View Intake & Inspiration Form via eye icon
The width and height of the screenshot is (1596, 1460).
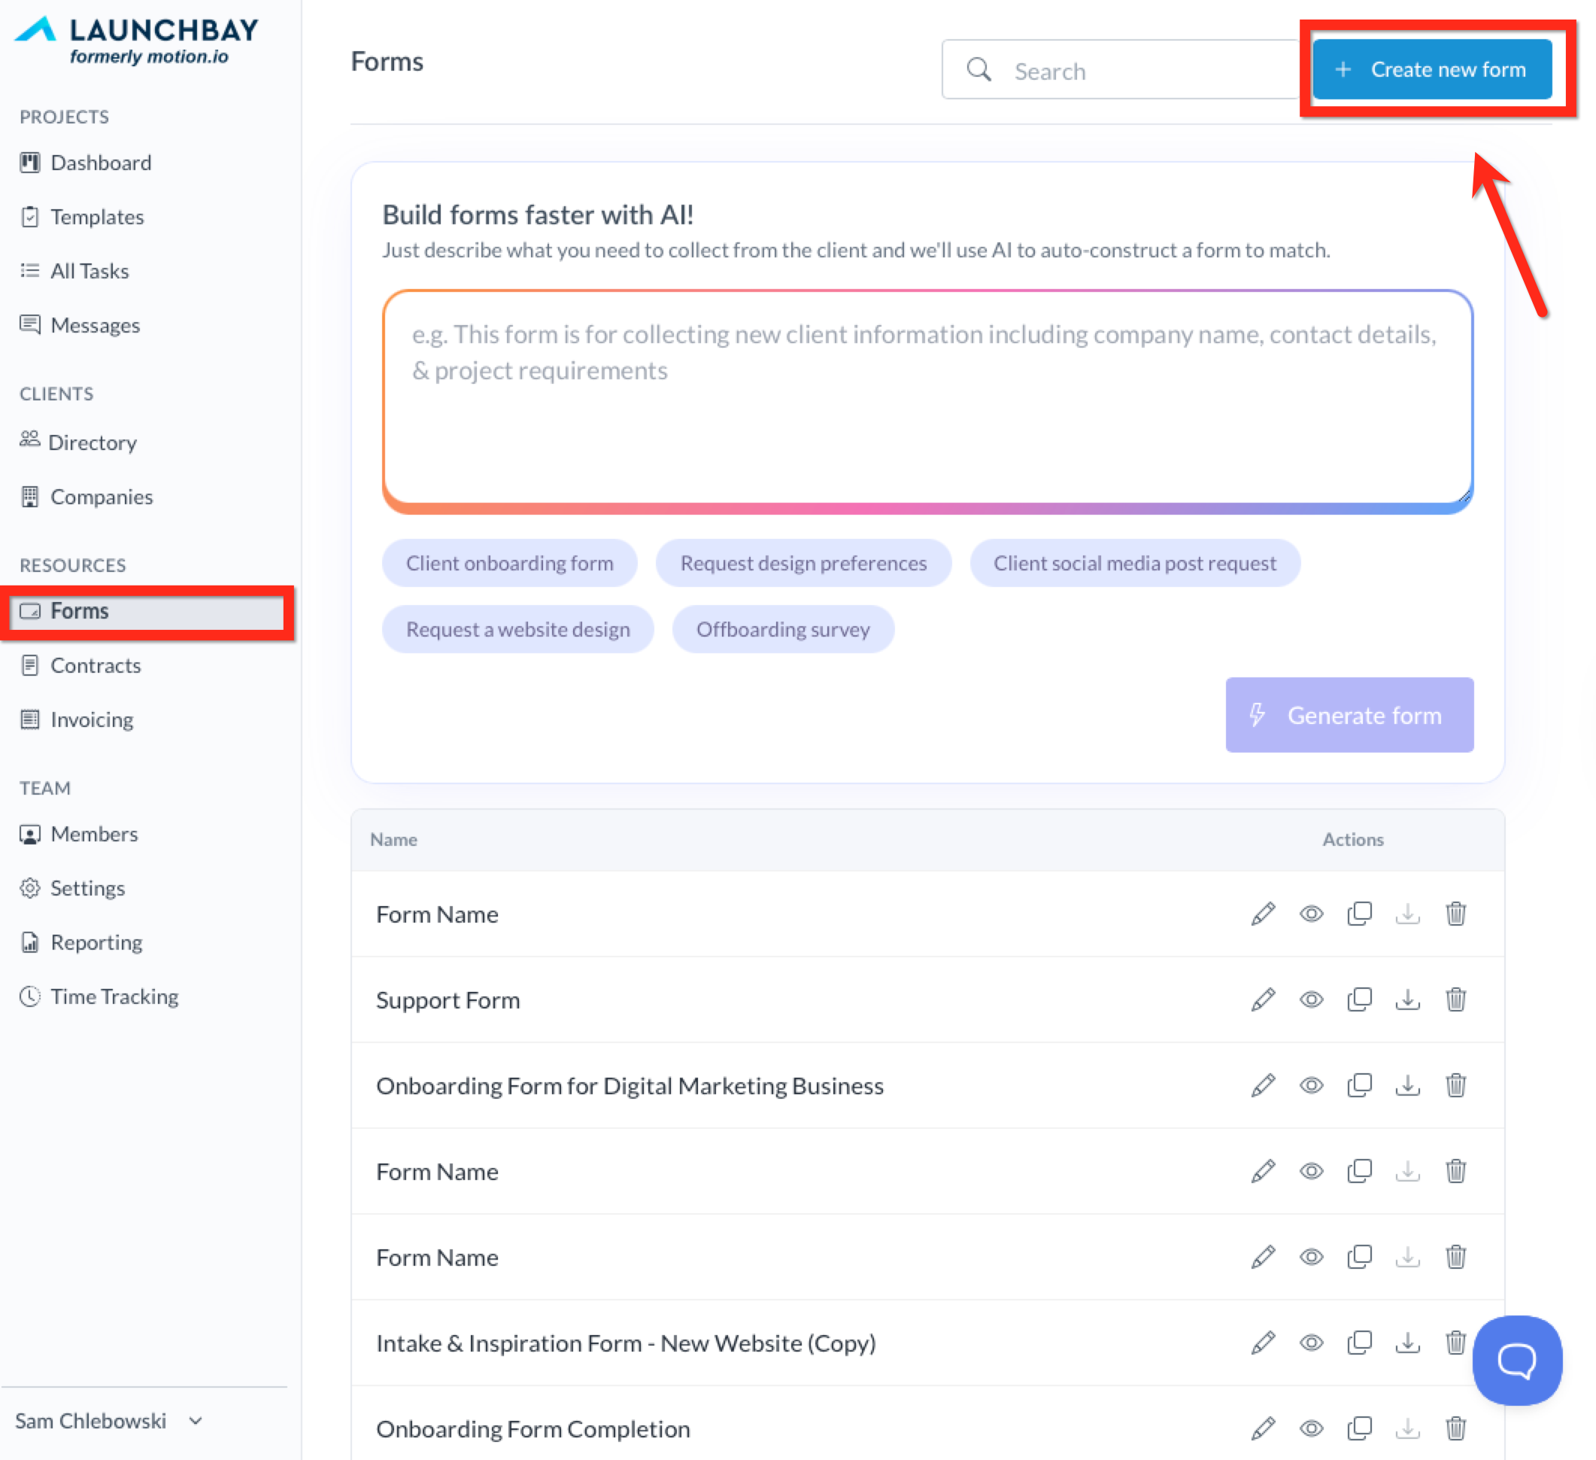pyautogui.click(x=1311, y=1342)
